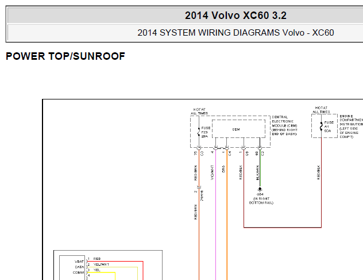Click the 'FUSE F23 20A' label

coord(206,132)
